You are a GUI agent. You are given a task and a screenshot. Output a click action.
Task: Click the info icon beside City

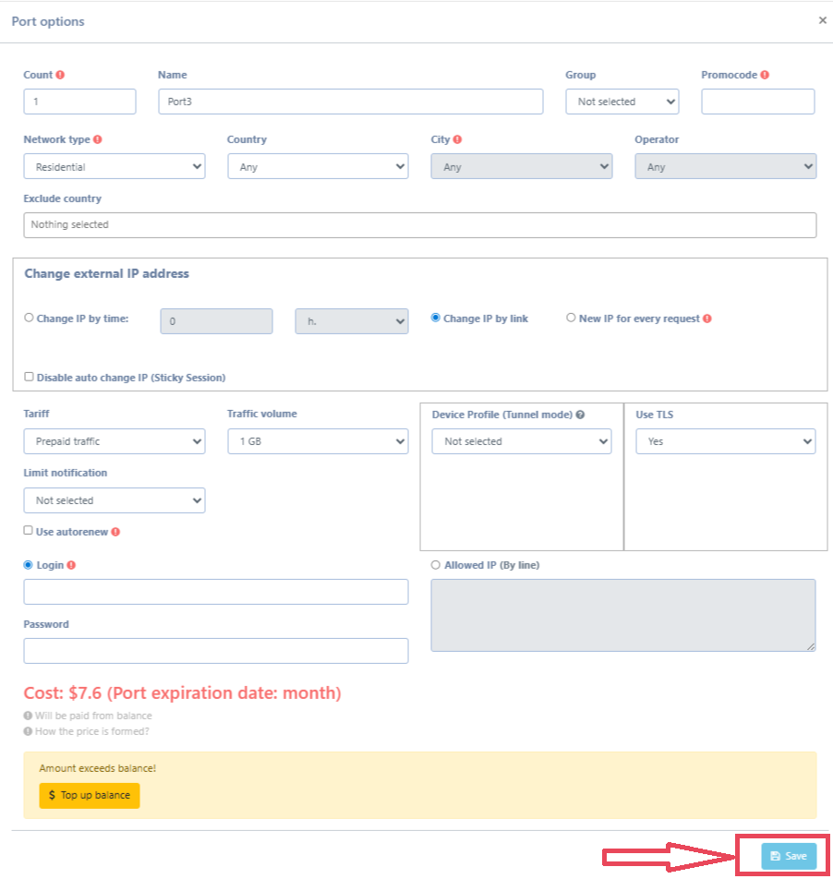coord(458,139)
